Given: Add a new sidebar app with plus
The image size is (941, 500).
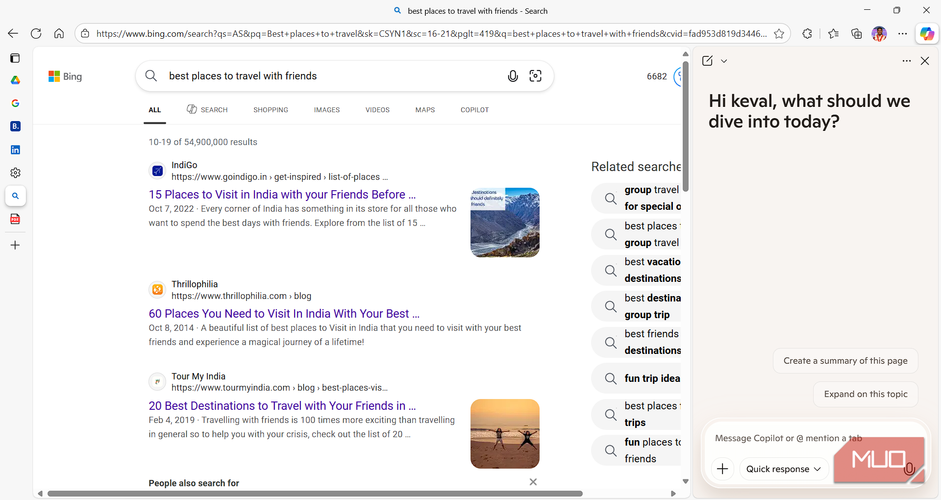Looking at the screenshot, I should click(15, 245).
